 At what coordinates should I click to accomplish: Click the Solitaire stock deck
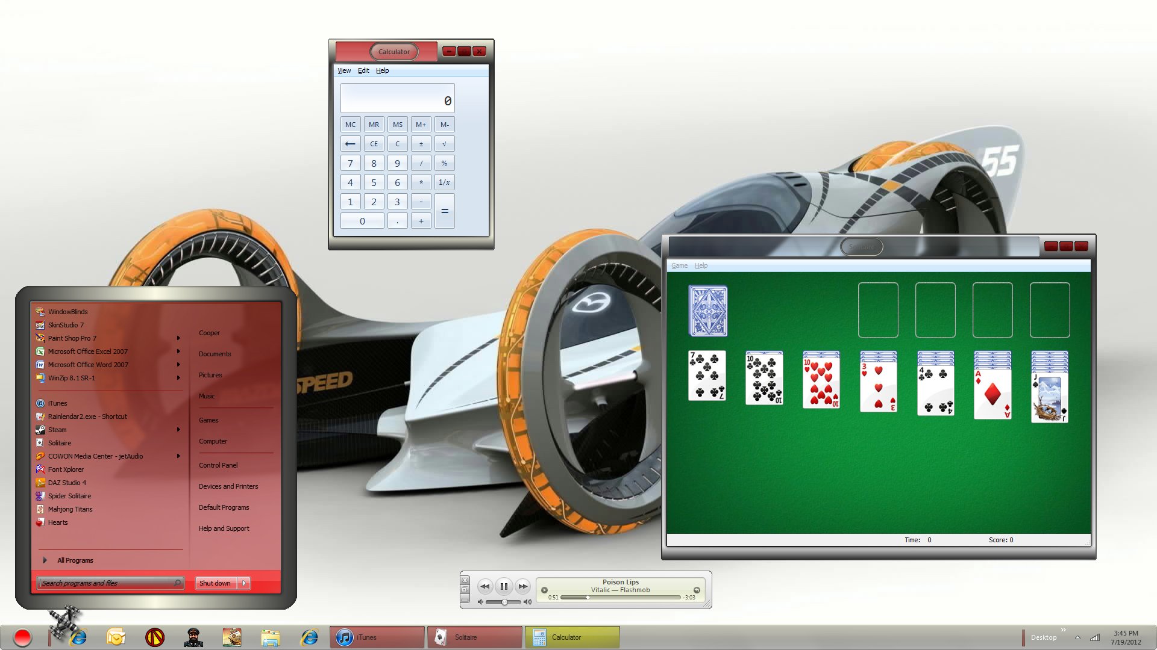[x=708, y=311]
